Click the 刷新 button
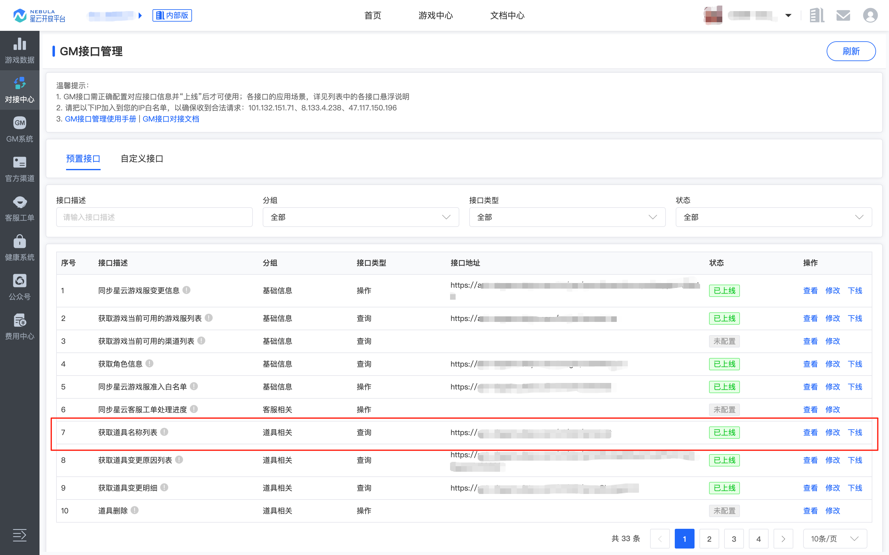The height and width of the screenshot is (555, 889). pos(851,51)
